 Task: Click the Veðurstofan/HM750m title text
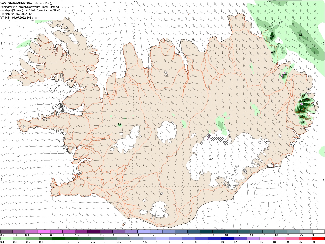pos(16,3)
